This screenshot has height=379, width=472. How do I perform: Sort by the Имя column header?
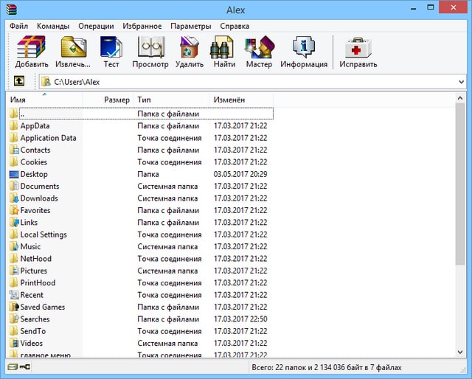point(44,100)
